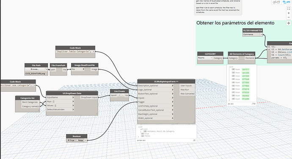Select the FILTER PARAMETER node header
The height and width of the screenshot is (159, 292).
click(x=253, y=30)
